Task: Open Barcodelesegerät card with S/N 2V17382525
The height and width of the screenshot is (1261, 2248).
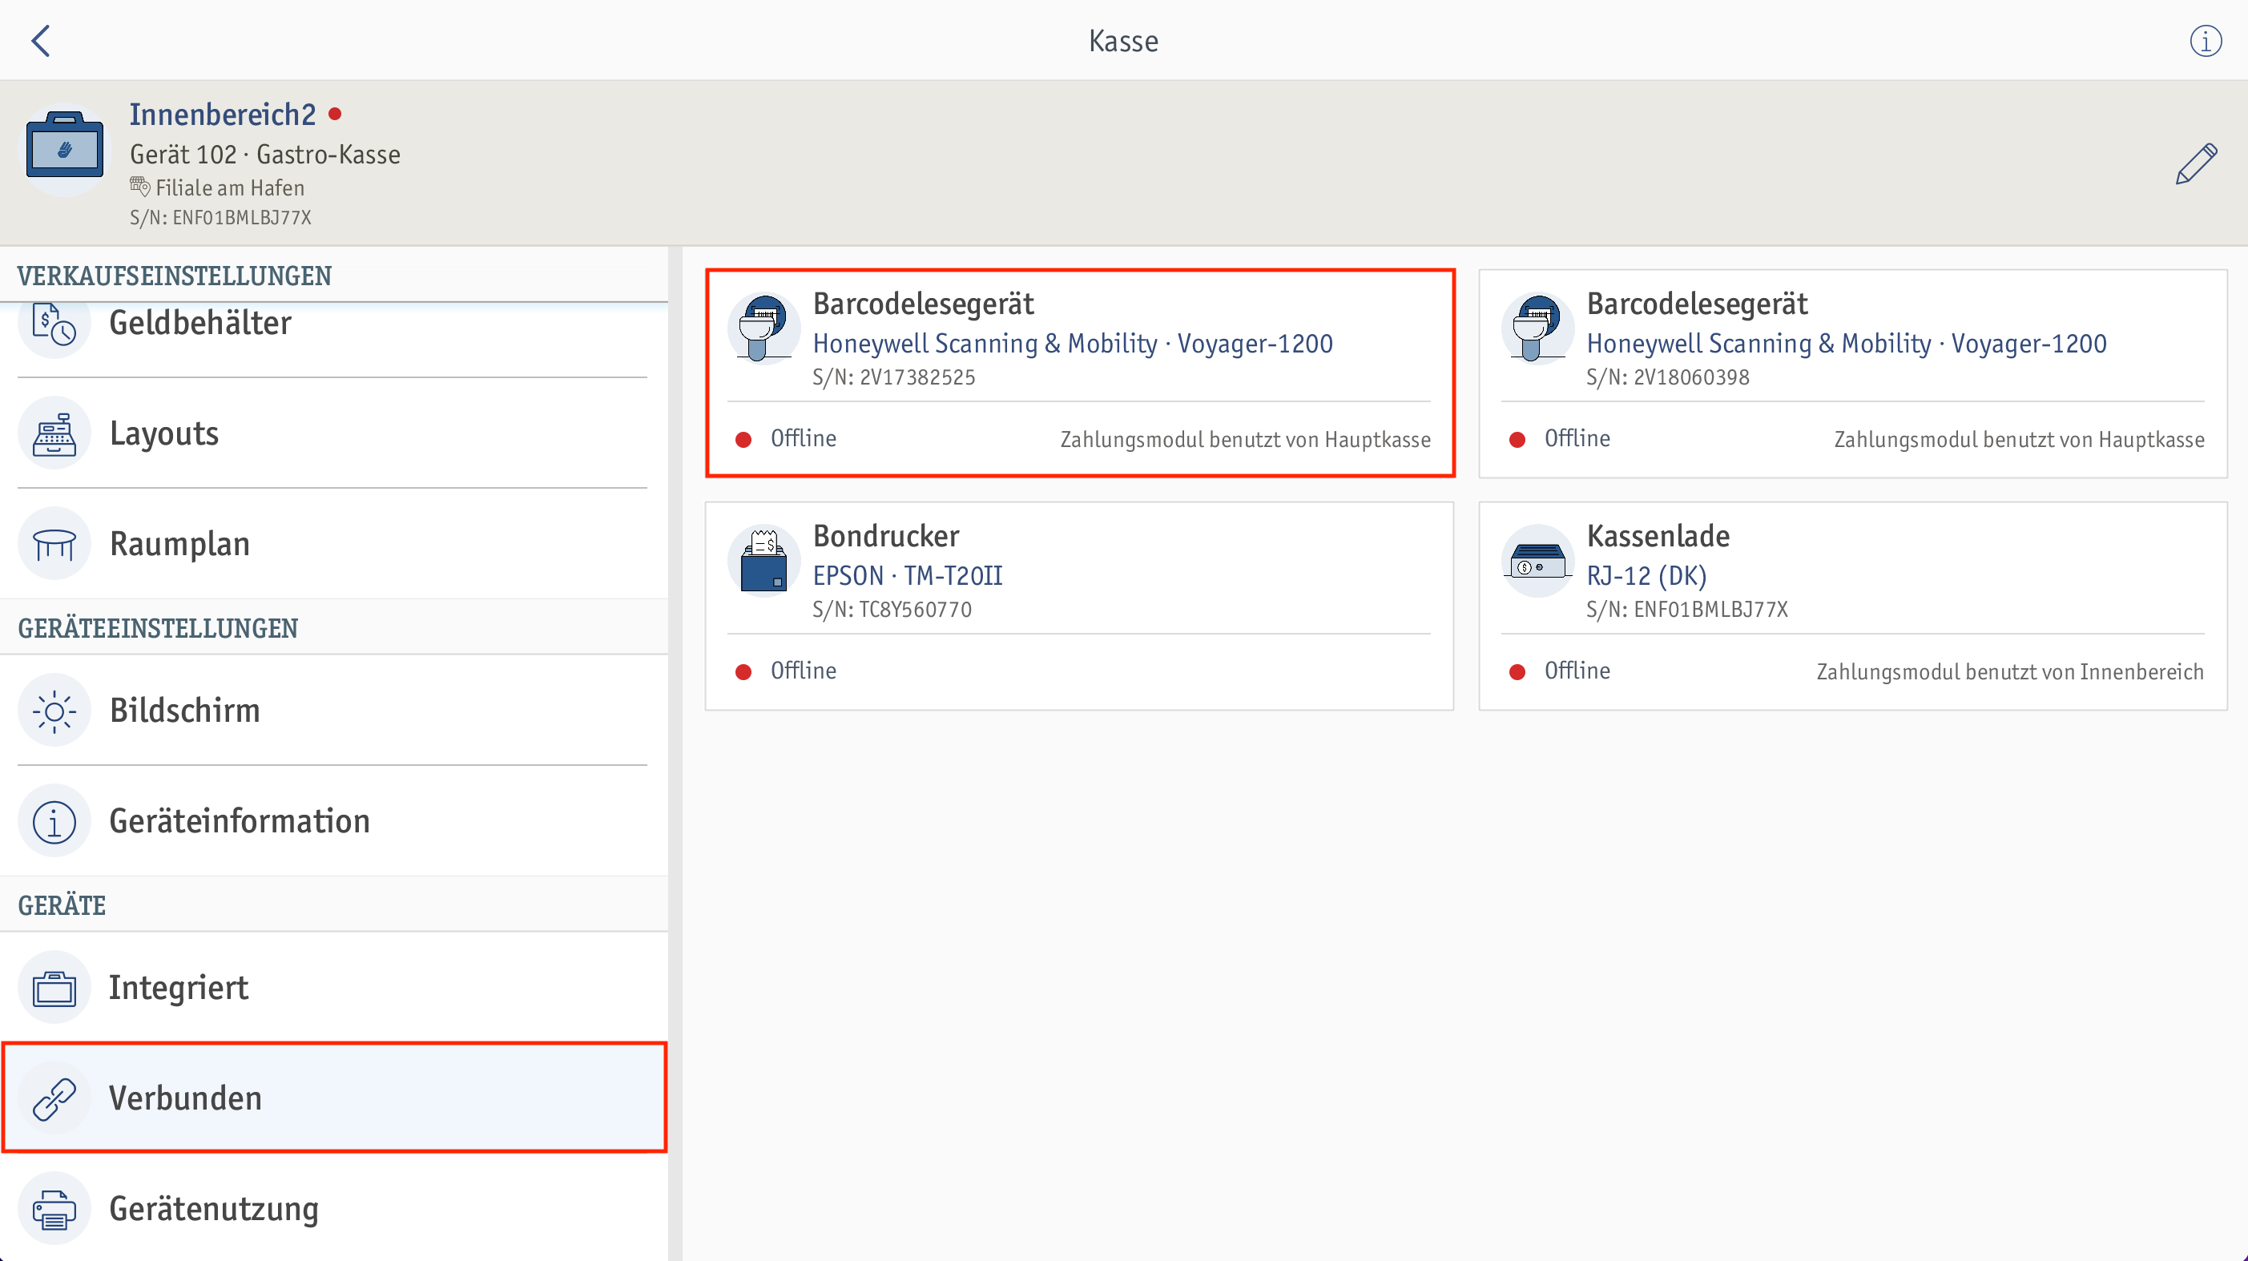Action: [x=1079, y=373]
